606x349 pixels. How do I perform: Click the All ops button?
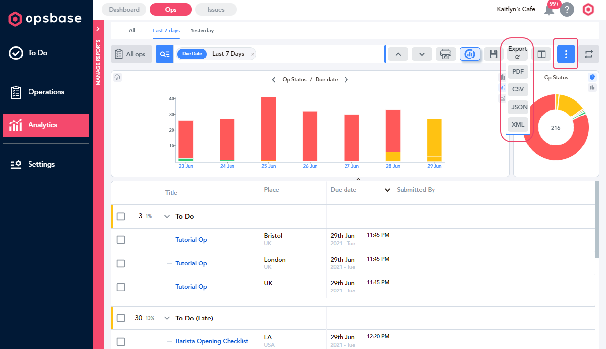(x=131, y=54)
